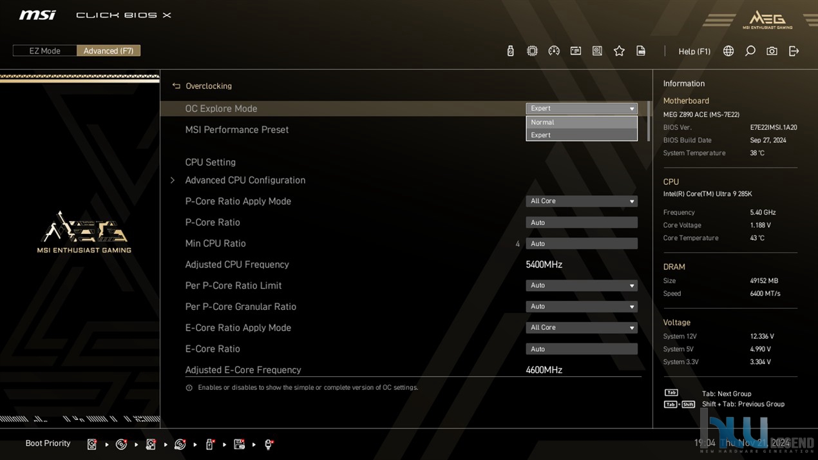Change language via the globe icon
This screenshot has height=460, width=818.
pyautogui.click(x=728, y=51)
